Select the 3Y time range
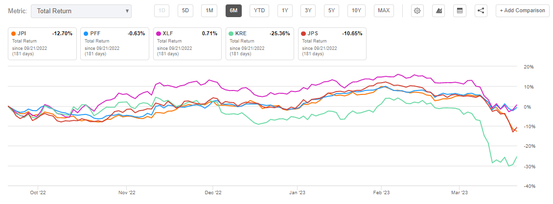The height and width of the screenshot is (204, 553). (x=308, y=11)
